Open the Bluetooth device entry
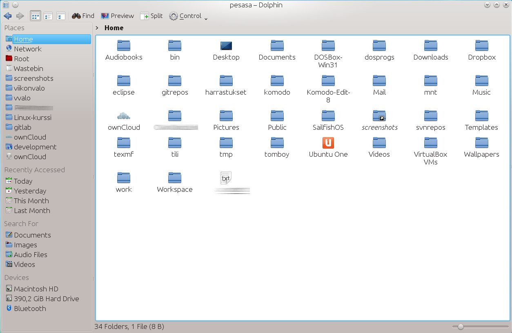Screen dimensions: 512x333 point(26,309)
